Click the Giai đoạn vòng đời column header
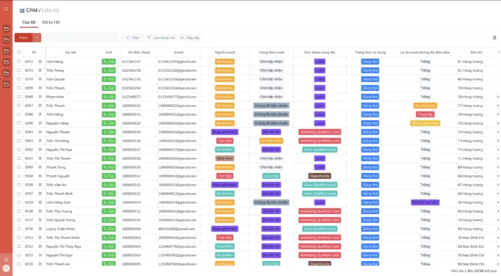The image size is (501, 276). [320, 52]
